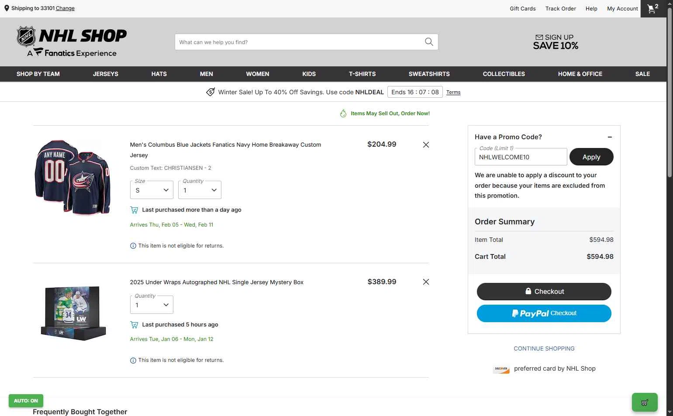This screenshot has width=673, height=416.
Task: Open the T-Shirts menu
Action: (362, 74)
